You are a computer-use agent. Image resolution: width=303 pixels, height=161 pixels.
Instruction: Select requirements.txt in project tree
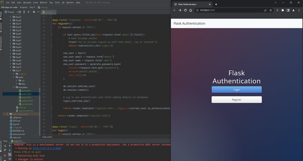pyautogui.click(x=26, y=111)
